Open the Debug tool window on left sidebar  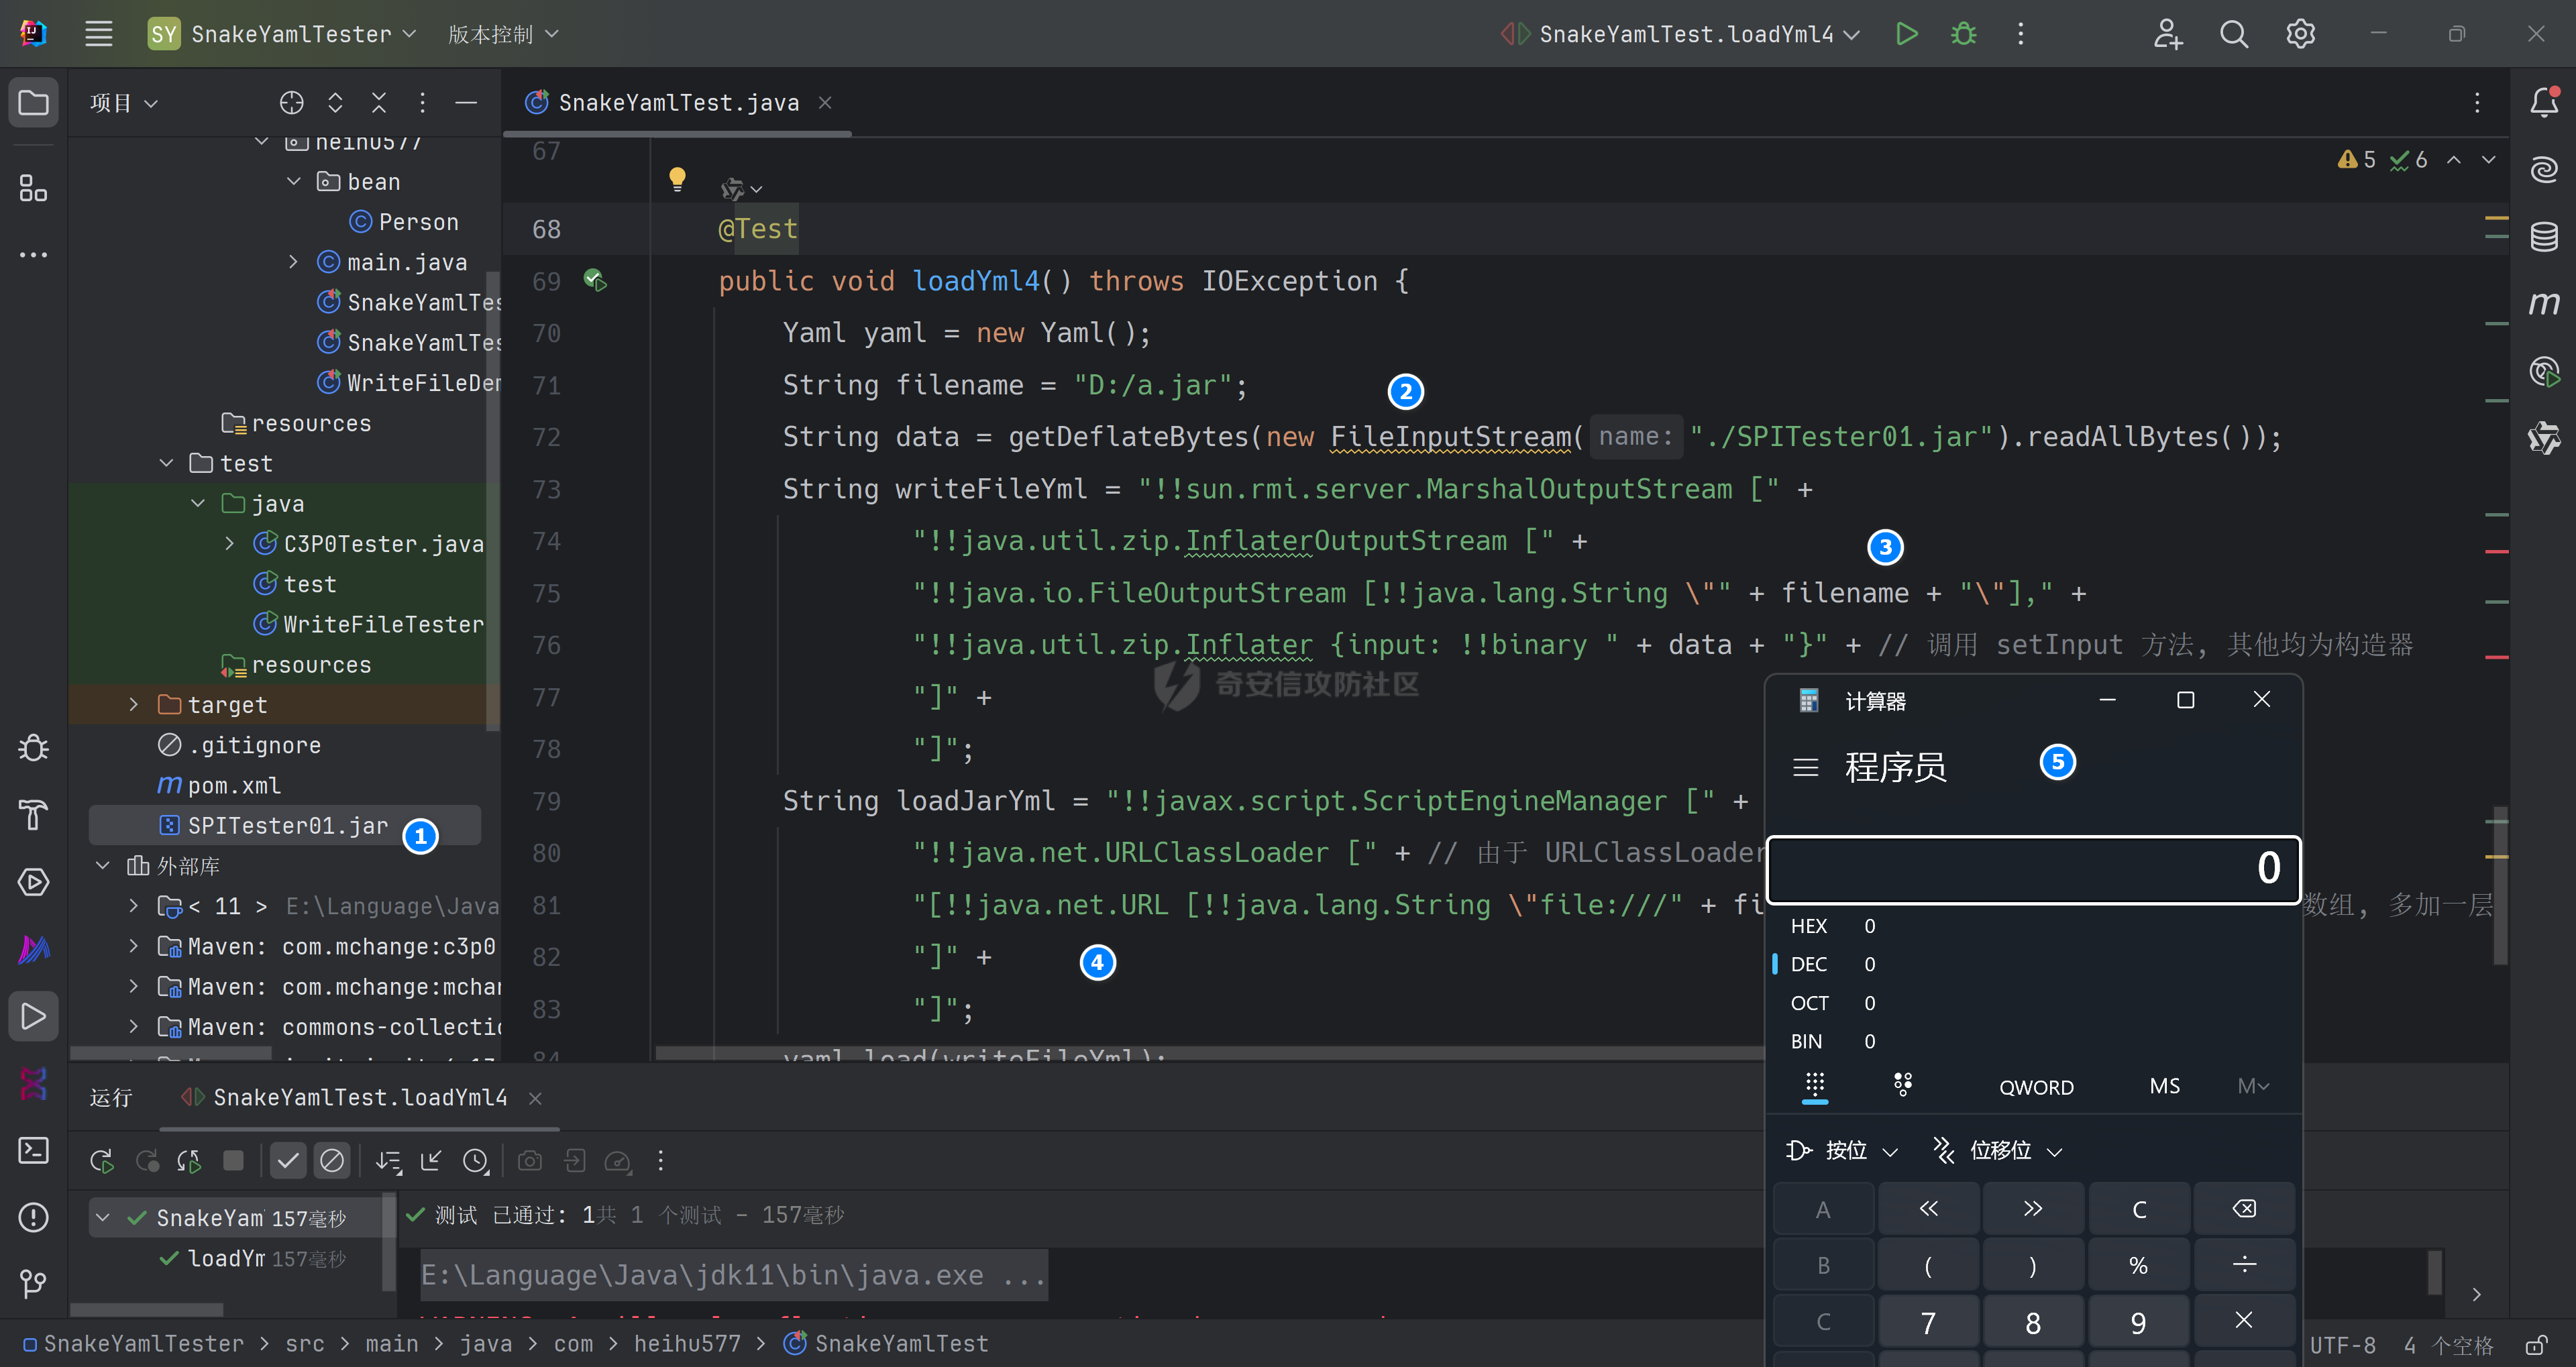point(33,748)
